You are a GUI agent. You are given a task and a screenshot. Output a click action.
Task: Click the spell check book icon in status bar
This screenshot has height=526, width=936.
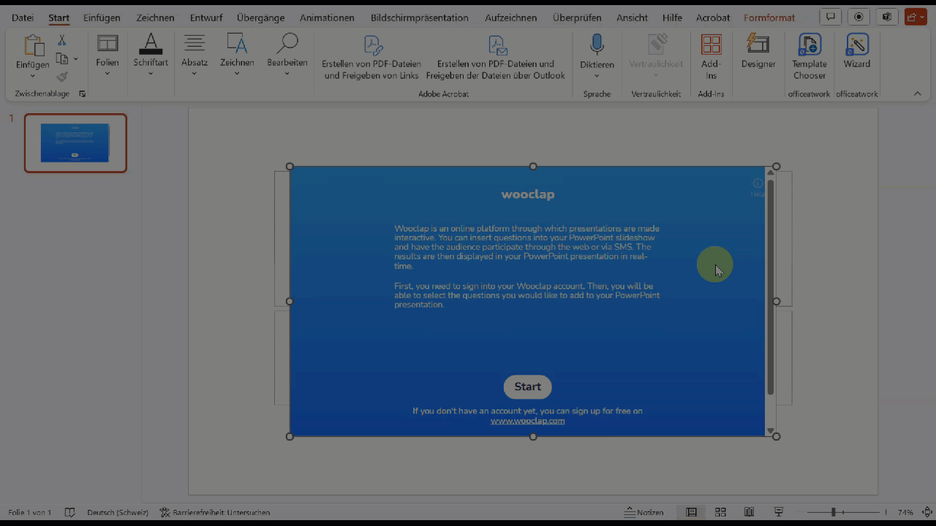[70, 512]
